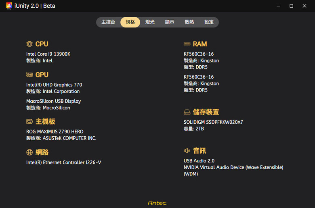
Task: Click the first KF560C36-16 RAM entry
Action: [x=198, y=54]
